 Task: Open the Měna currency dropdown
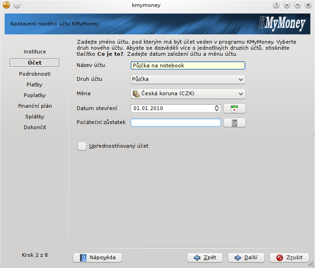tap(188, 94)
